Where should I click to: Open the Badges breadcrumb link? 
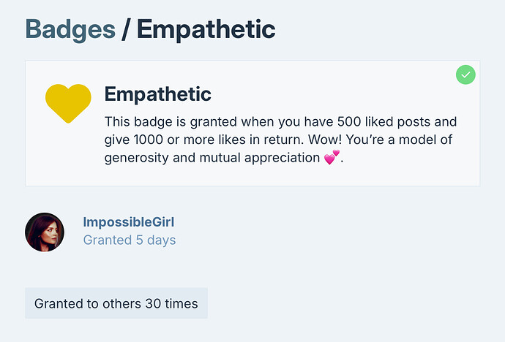coord(70,29)
